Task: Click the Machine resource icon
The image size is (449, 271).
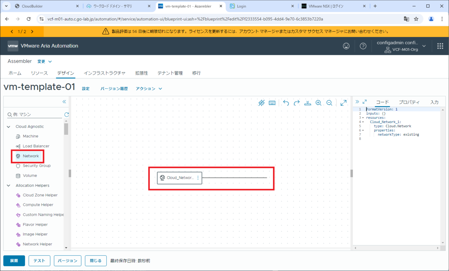Action: 18,136
